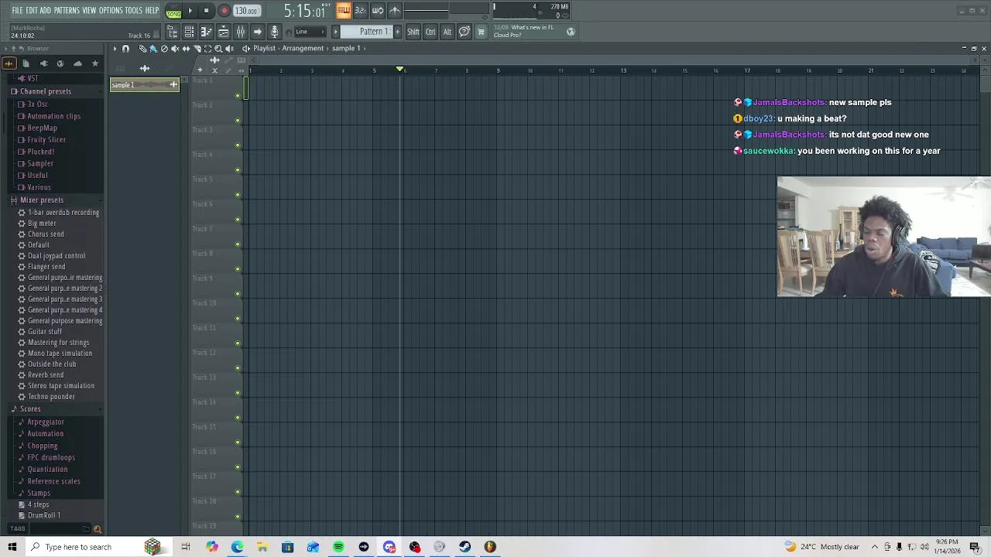This screenshot has height=557, width=991.
Task: Show the Browser plugins tab icon
Action: click(43, 63)
